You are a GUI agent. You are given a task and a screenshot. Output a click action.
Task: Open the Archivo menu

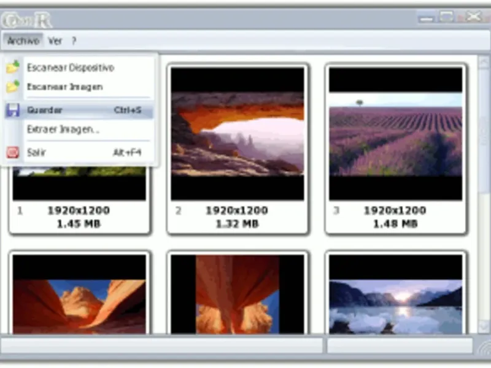pyautogui.click(x=23, y=40)
